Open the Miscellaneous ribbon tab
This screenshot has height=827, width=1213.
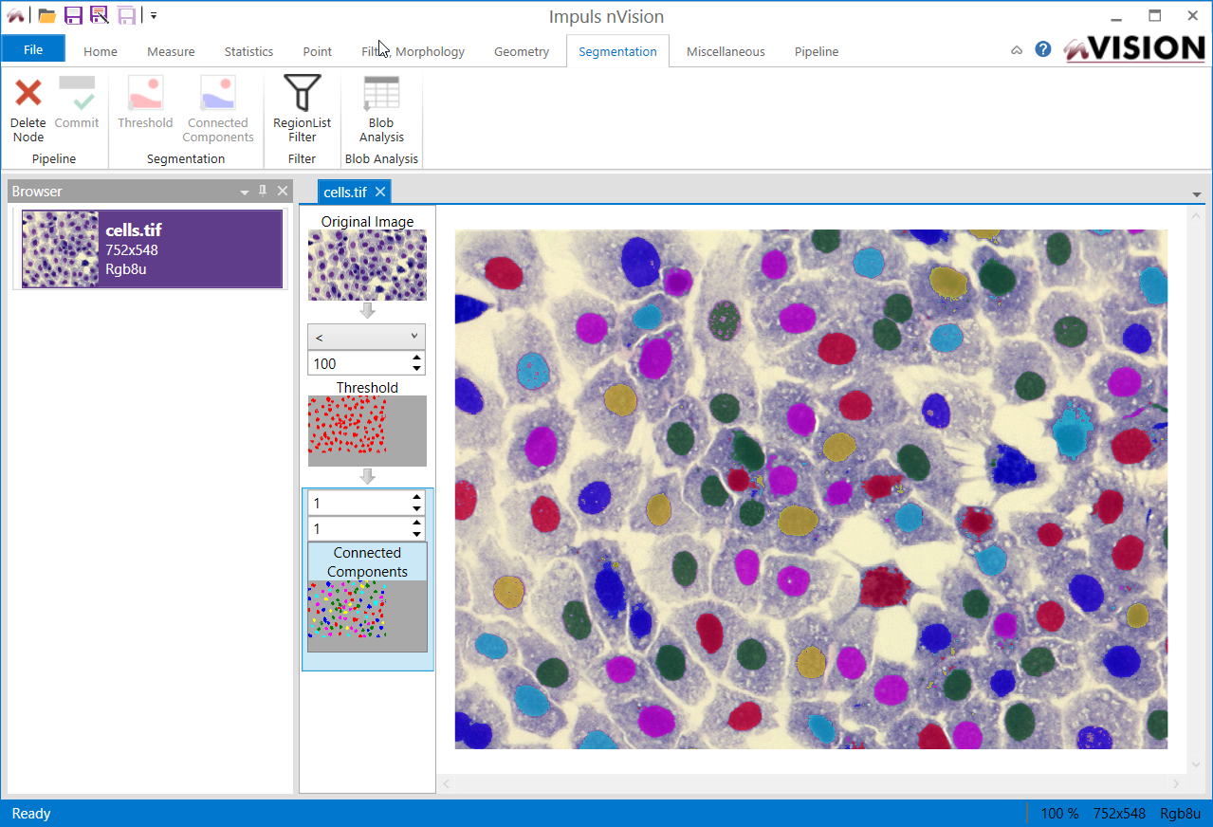[x=726, y=52]
